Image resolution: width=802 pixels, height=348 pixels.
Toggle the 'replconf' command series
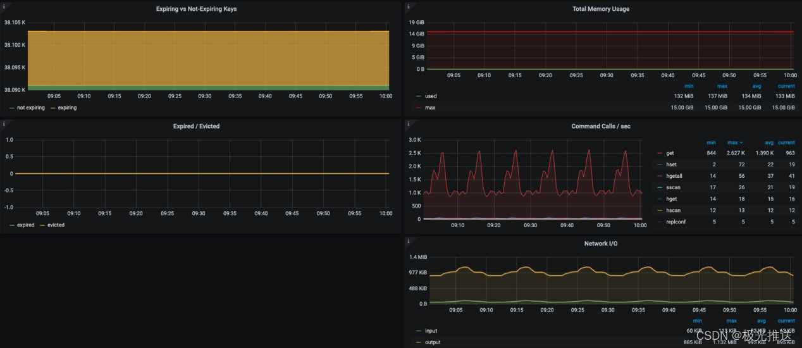pyautogui.click(x=676, y=221)
